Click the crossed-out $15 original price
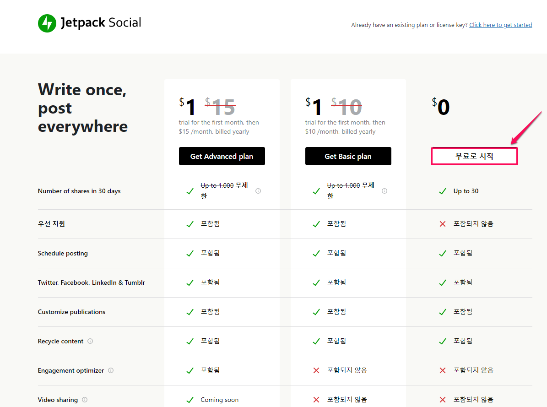The image size is (547, 407). [220, 106]
